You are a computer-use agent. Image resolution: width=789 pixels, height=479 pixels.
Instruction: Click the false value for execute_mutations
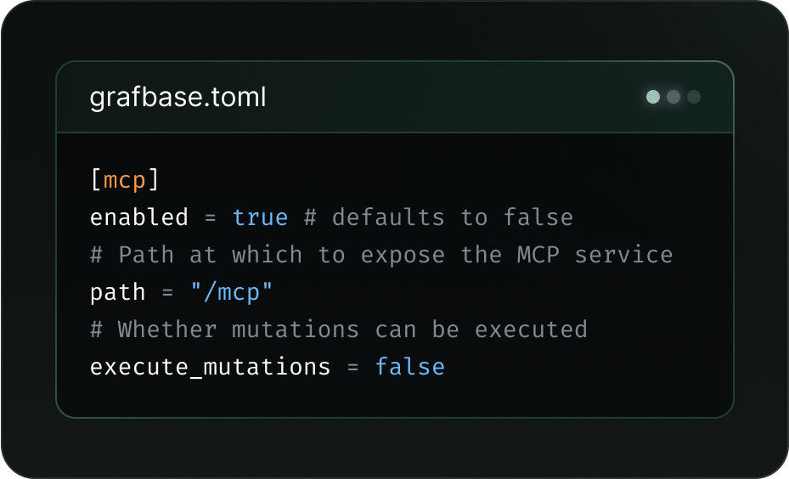tap(409, 367)
